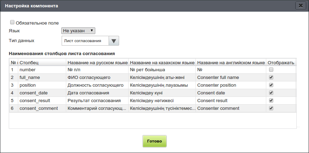The height and width of the screenshot is (153, 309).
Task: Click the Келісімдеушінің түсініктемес... cell
Action: (162, 108)
